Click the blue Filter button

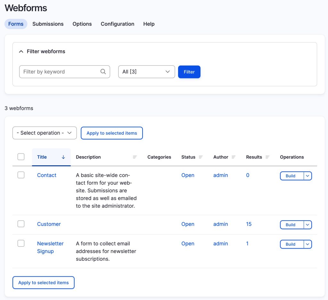tap(189, 72)
